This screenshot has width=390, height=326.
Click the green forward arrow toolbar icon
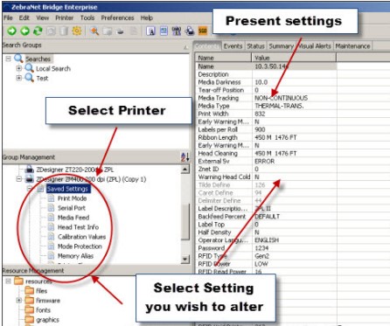tap(11, 31)
